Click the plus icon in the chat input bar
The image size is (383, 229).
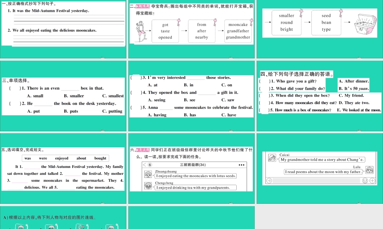tap(373, 181)
